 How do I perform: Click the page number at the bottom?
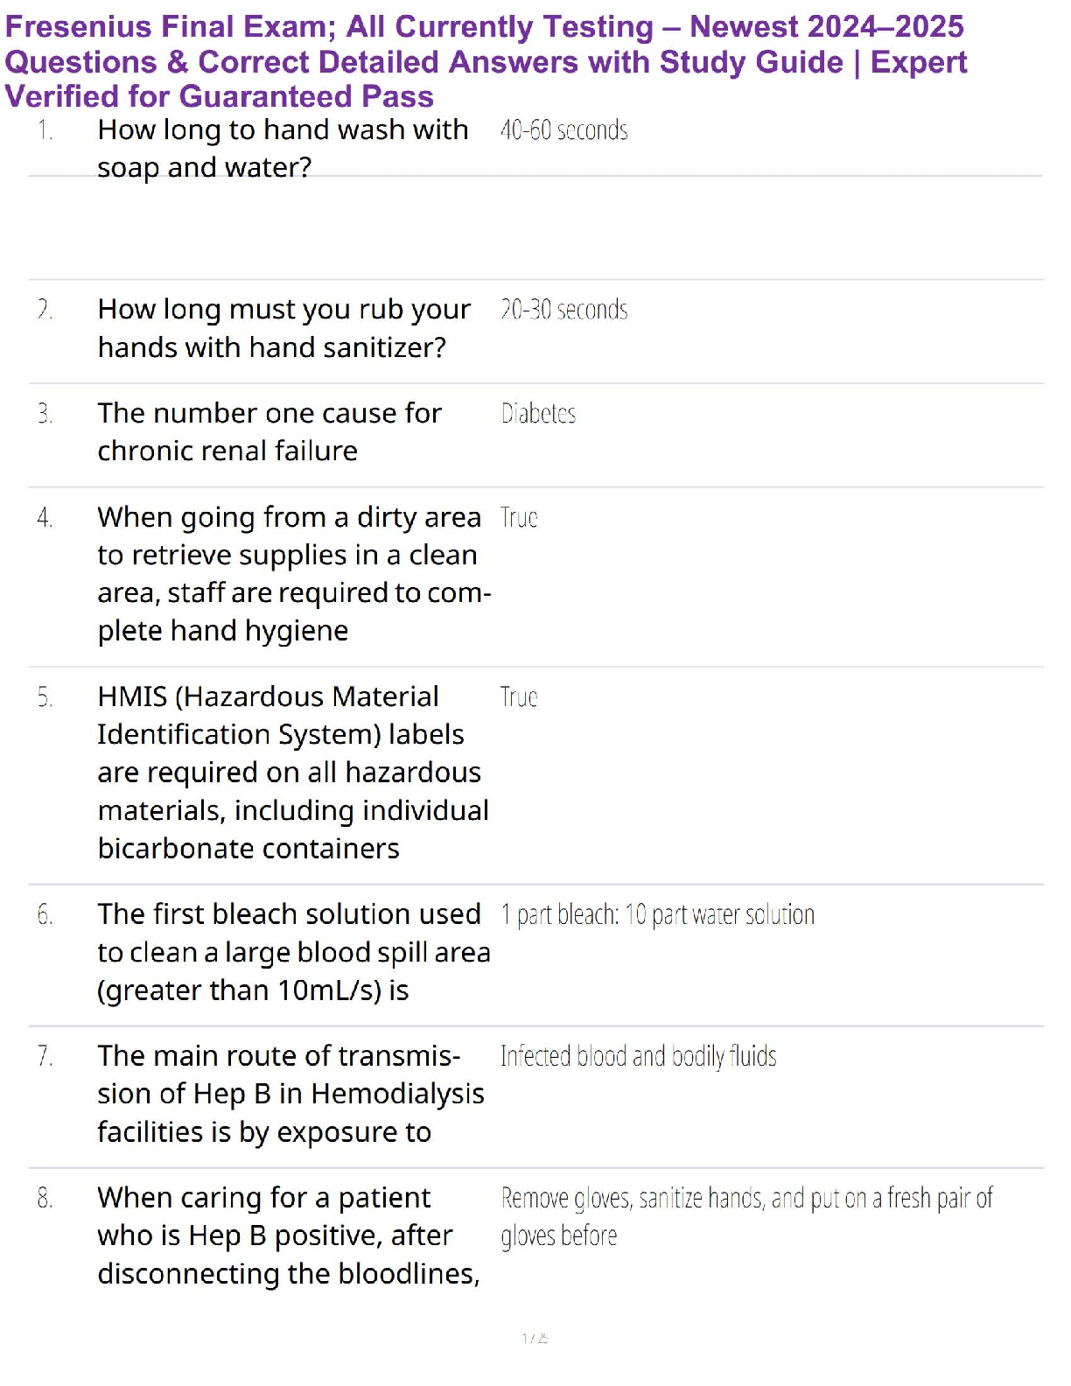[535, 1338]
